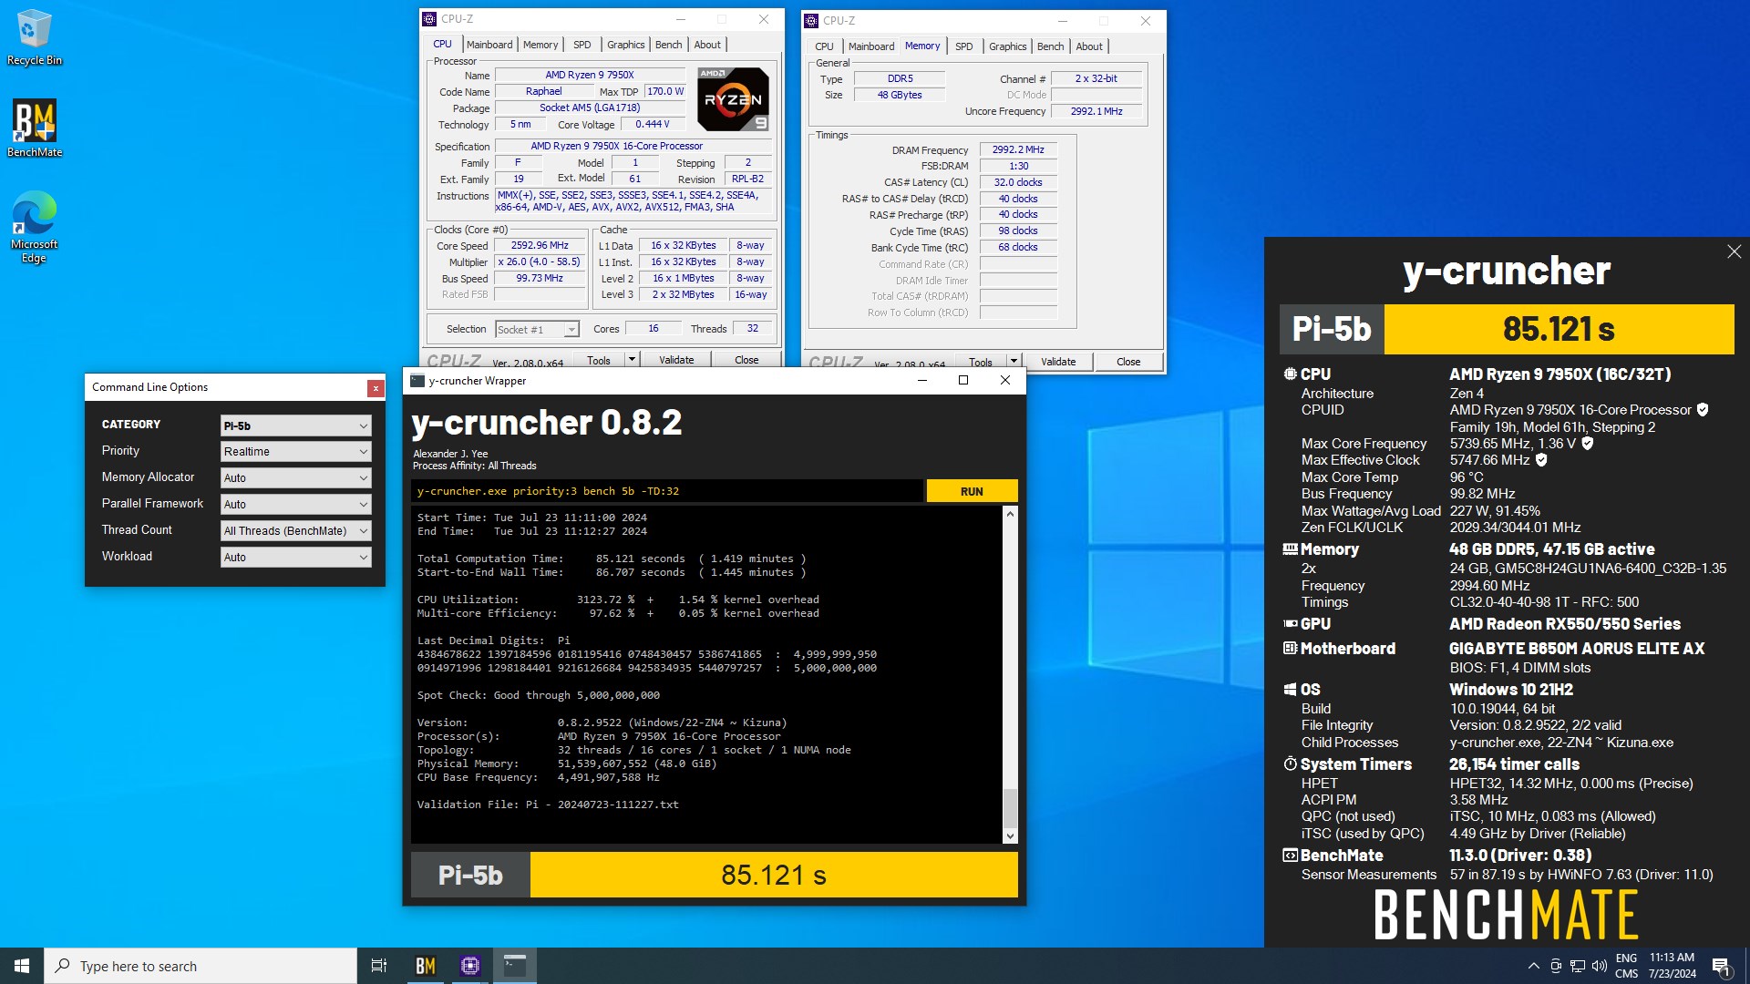
Task: Open the CATEGORY dropdown showing Pi-5b
Action: [x=295, y=425]
